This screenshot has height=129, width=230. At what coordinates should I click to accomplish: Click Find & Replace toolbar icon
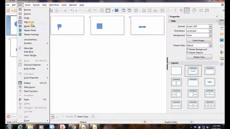pyautogui.click(x=89, y=10)
